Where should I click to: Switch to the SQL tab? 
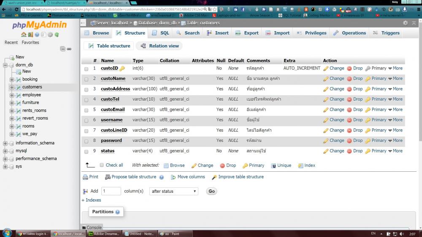[x=161, y=33]
